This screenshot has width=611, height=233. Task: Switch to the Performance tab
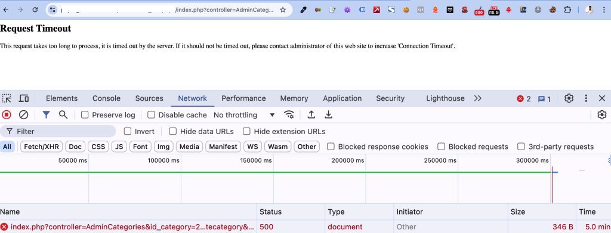[243, 98]
